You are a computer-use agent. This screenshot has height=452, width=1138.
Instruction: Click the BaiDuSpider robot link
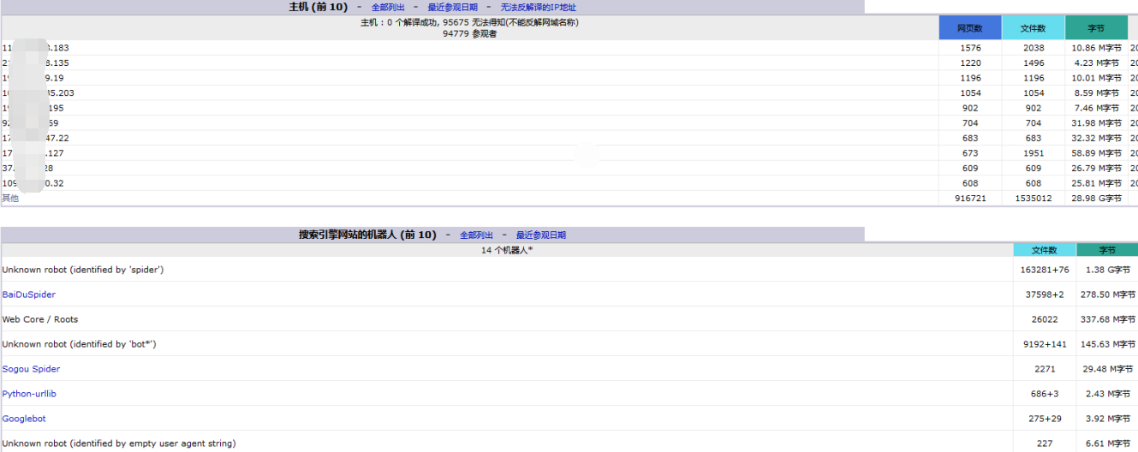click(28, 294)
